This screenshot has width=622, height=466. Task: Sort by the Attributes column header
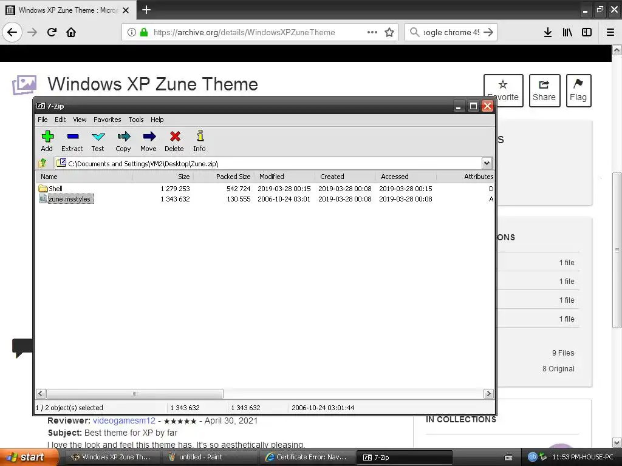coord(465,177)
